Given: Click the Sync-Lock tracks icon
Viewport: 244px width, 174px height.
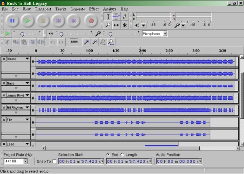Looking at the screenshot, I should coord(74,42).
